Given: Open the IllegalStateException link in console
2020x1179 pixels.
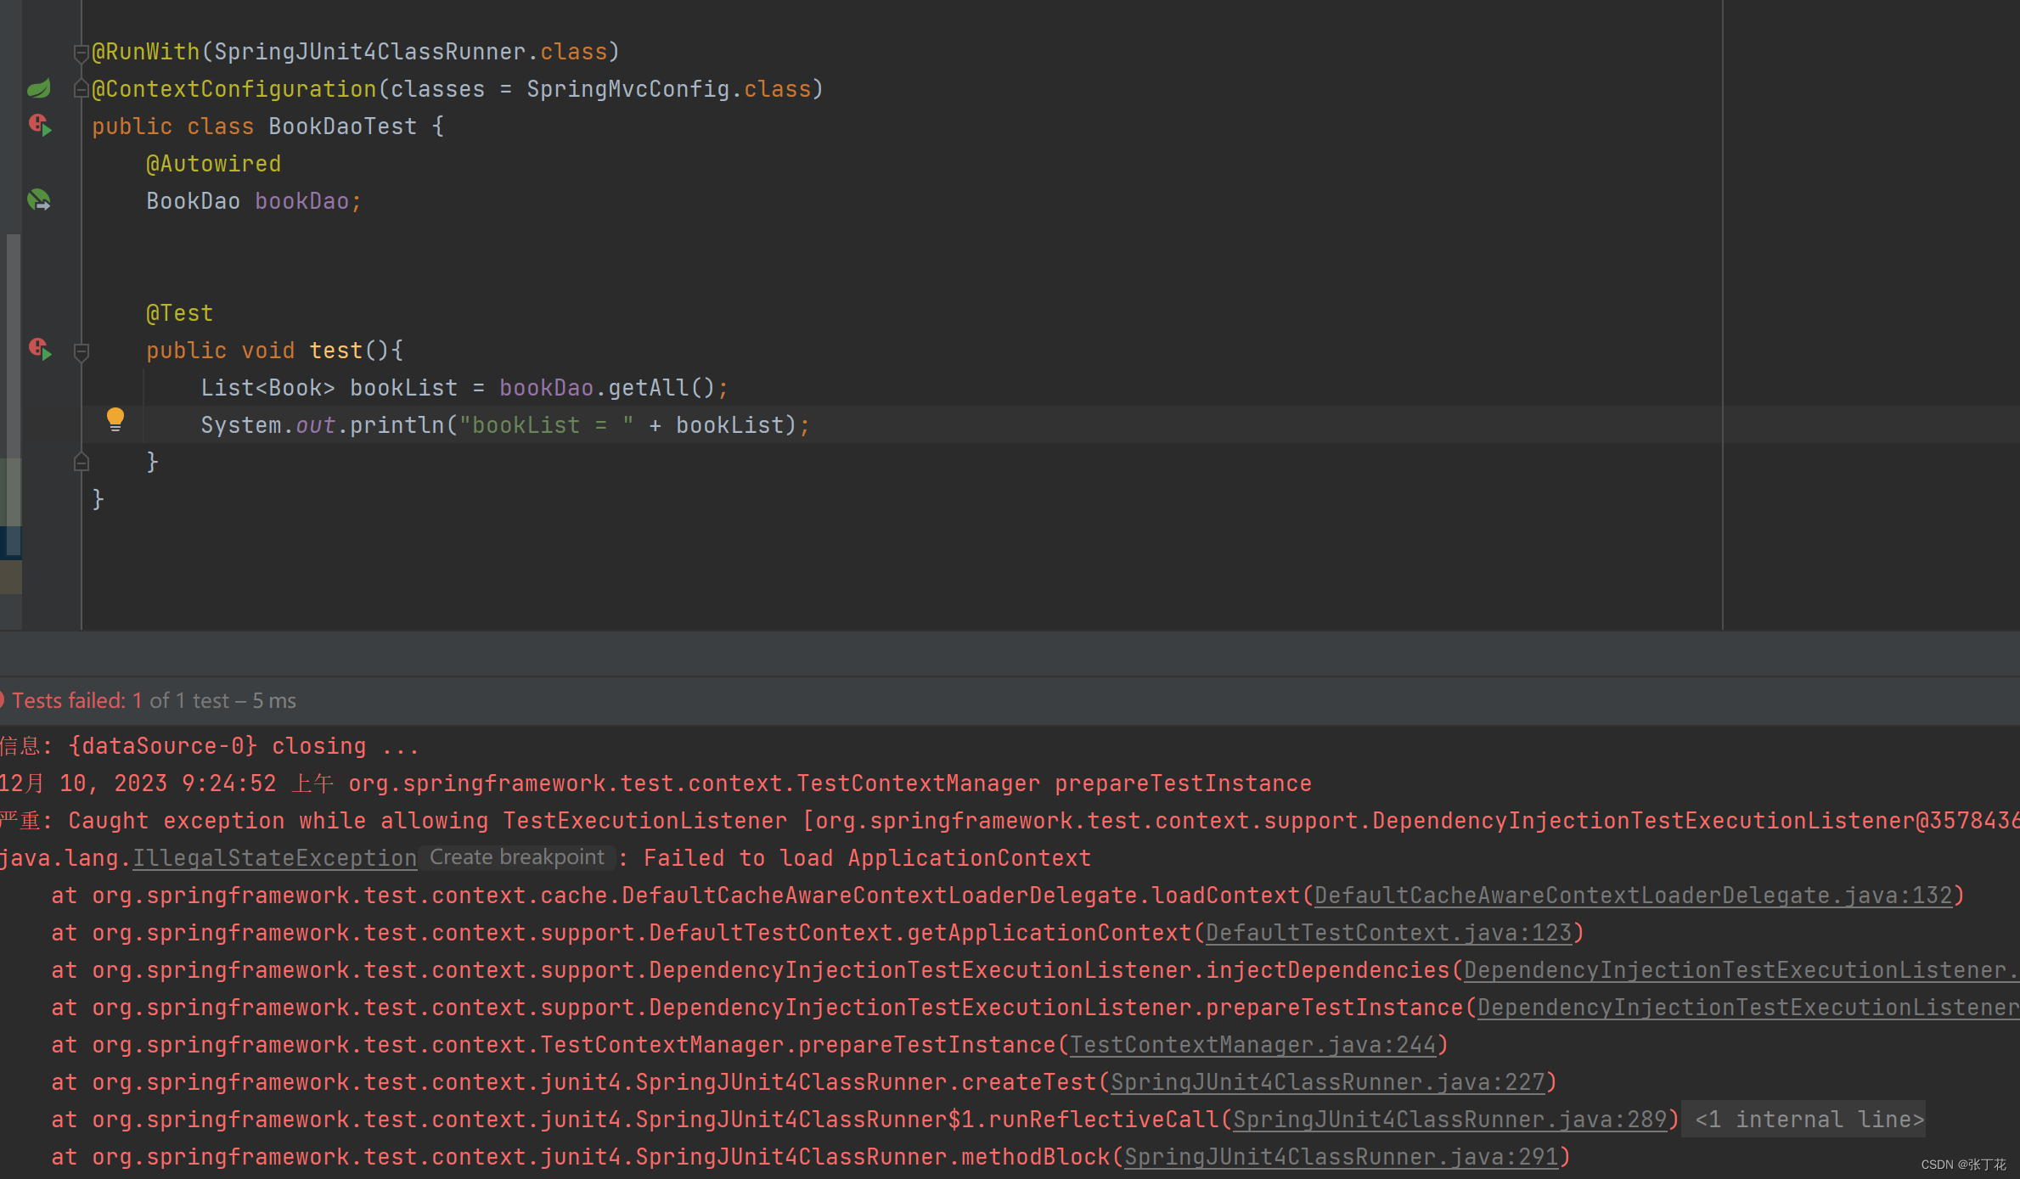Looking at the screenshot, I should pos(274,858).
